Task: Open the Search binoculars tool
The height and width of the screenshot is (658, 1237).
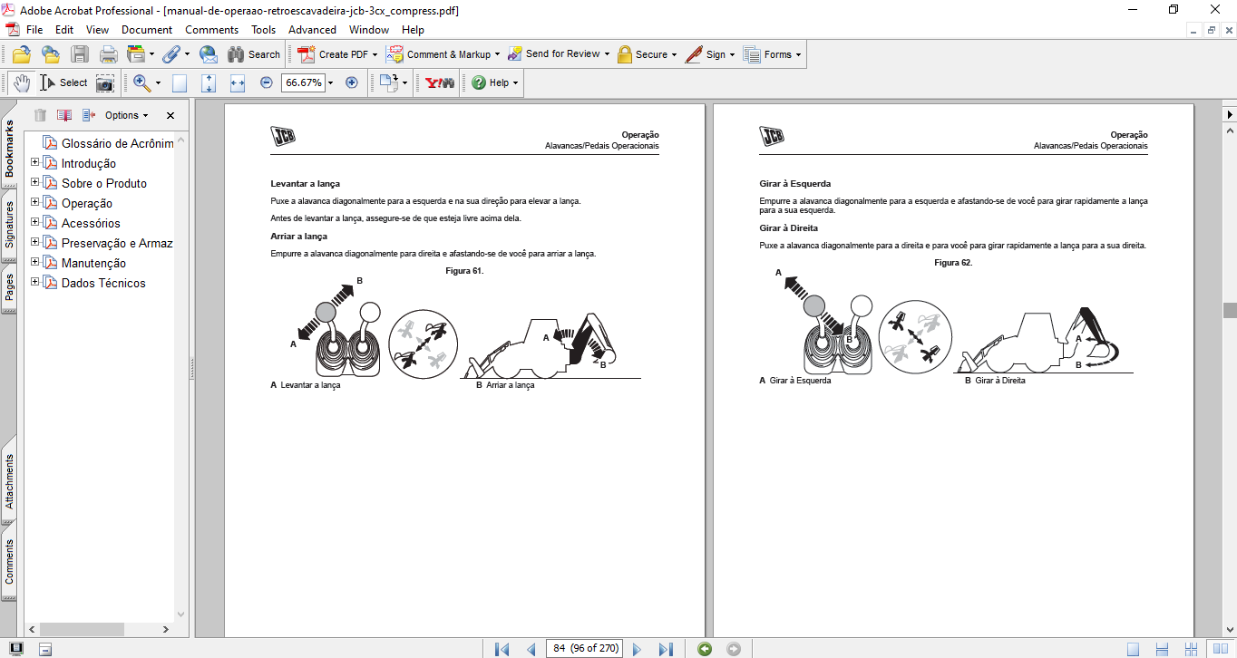Action: coord(253,54)
